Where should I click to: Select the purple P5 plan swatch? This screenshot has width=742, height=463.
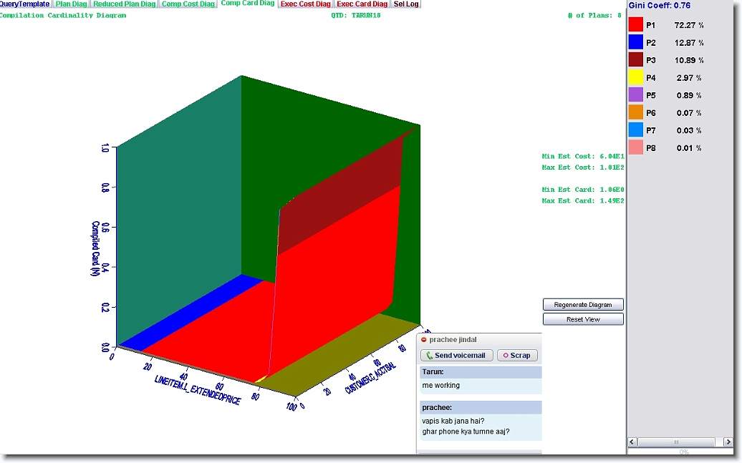click(635, 95)
